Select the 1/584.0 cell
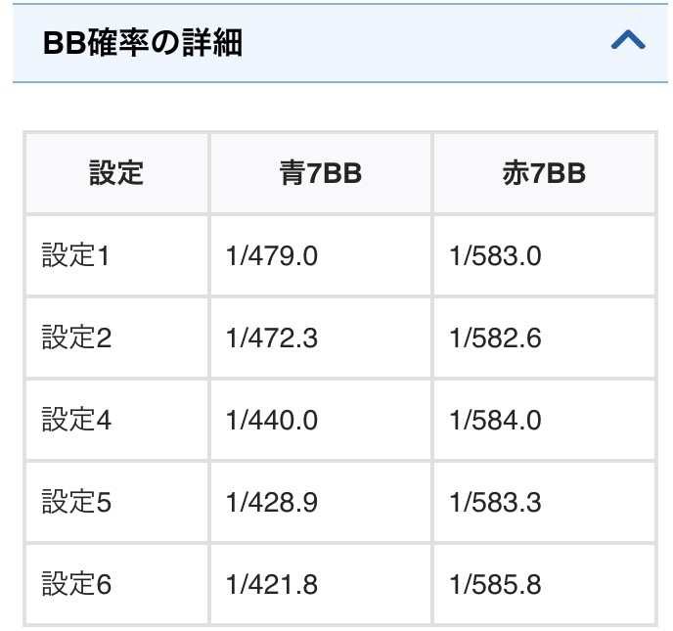Viewport: 673px width, 631px height. tap(544, 420)
